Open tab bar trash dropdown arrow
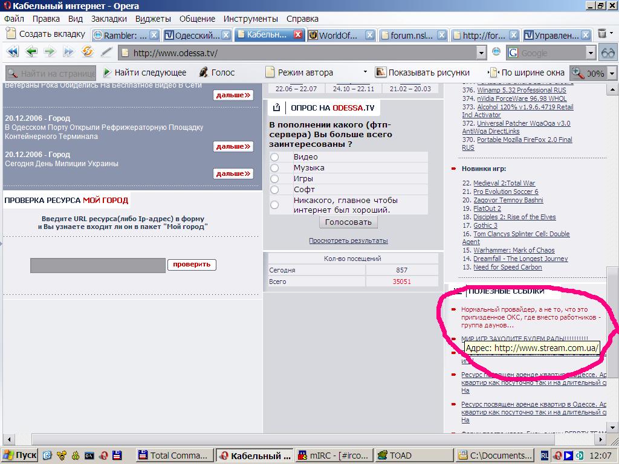The width and height of the screenshot is (619, 464). click(612, 33)
